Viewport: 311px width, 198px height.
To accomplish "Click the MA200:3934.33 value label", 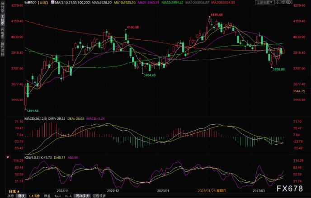I will (223, 3).
